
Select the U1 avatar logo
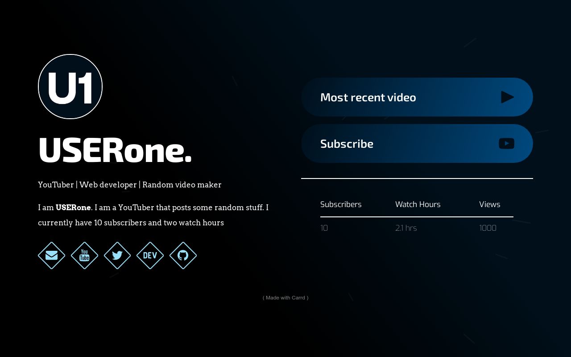click(x=70, y=87)
